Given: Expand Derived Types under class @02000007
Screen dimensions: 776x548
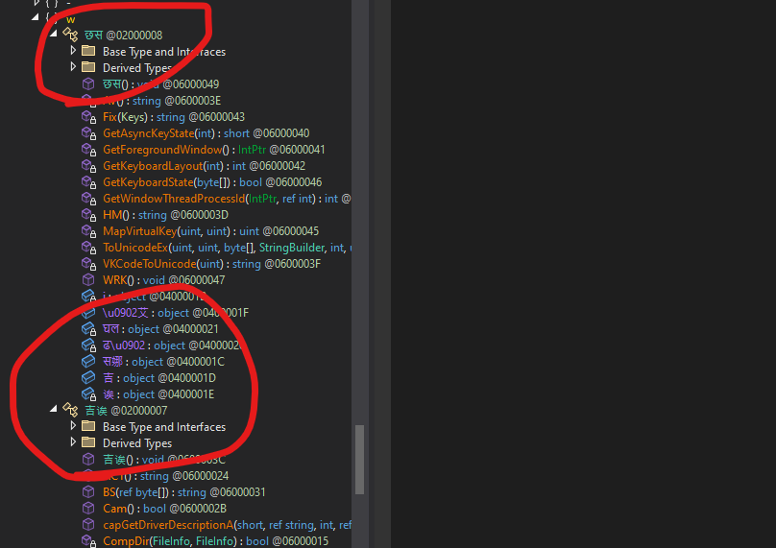Looking at the screenshot, I should 73,443.
